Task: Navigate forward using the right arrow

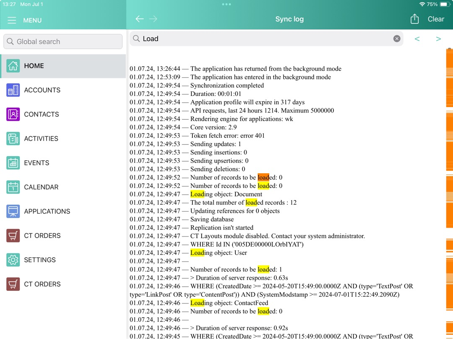Action: [153, 19]
